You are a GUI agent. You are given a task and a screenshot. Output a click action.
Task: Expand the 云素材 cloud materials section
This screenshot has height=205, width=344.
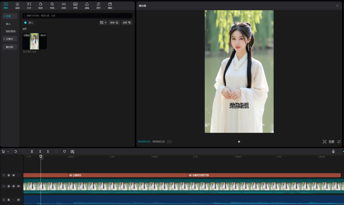click(10, 39)
